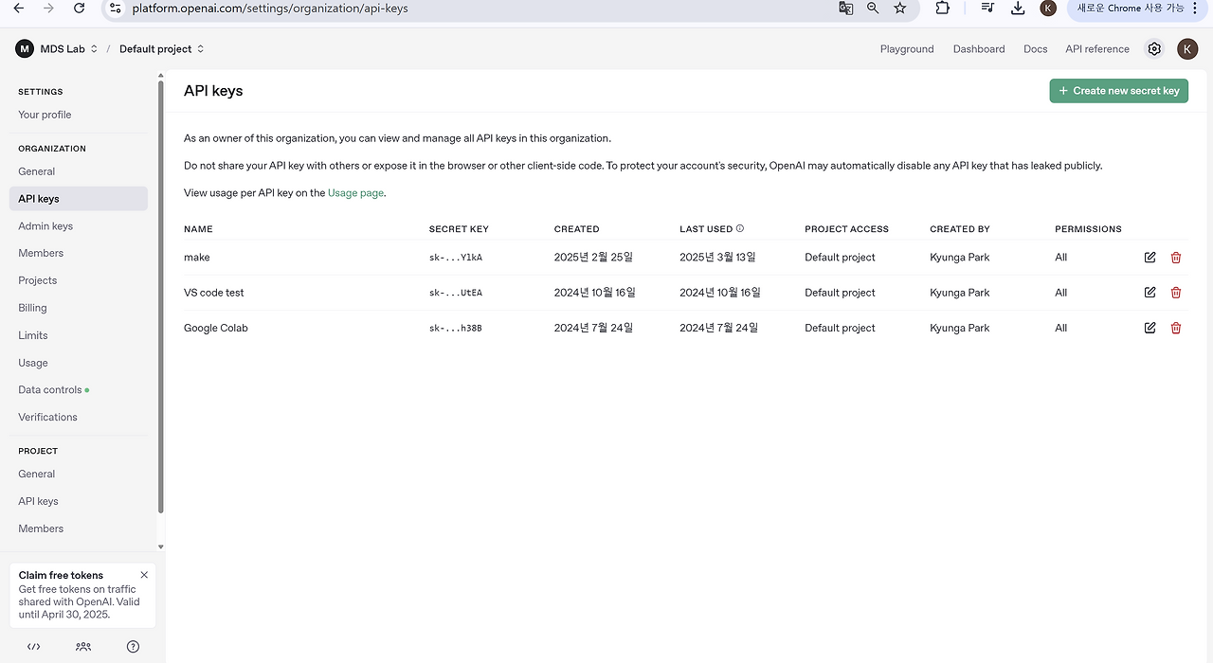
Task: Click the 'VS code test' key name
Action: [x=213, y=293]
